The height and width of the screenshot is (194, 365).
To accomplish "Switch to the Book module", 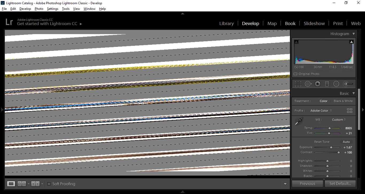I will 290,23.
